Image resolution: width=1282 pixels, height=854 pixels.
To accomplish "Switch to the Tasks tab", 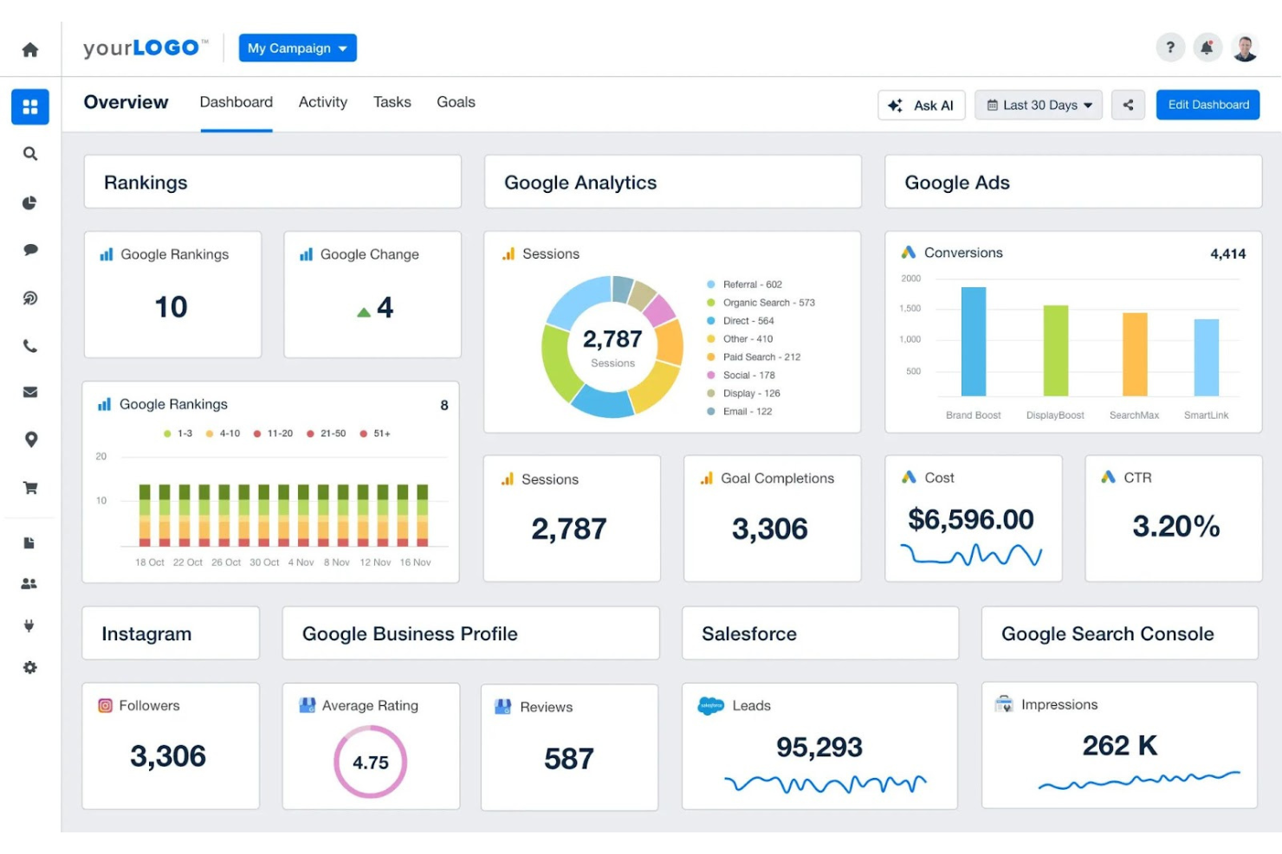I will (x=392, y=102).
